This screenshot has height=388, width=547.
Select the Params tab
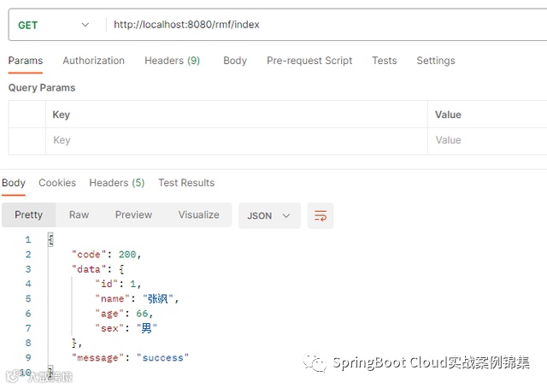(x=26, y=61)
